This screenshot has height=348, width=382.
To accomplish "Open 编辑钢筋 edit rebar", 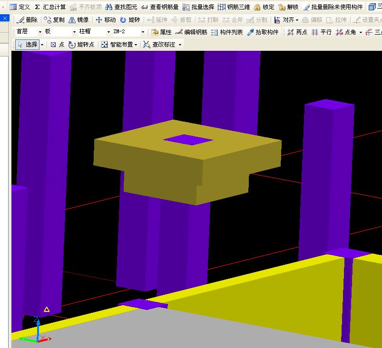I will 191,32.
